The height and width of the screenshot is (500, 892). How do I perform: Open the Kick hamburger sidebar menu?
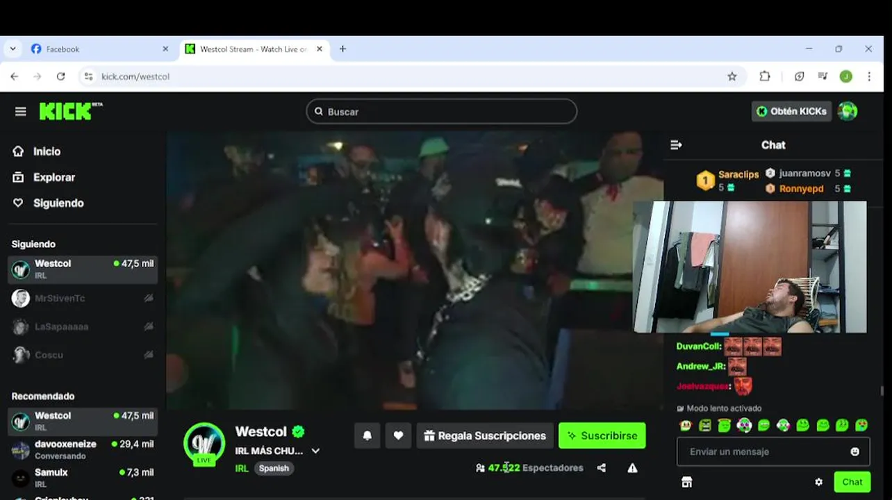pos(20,111)
